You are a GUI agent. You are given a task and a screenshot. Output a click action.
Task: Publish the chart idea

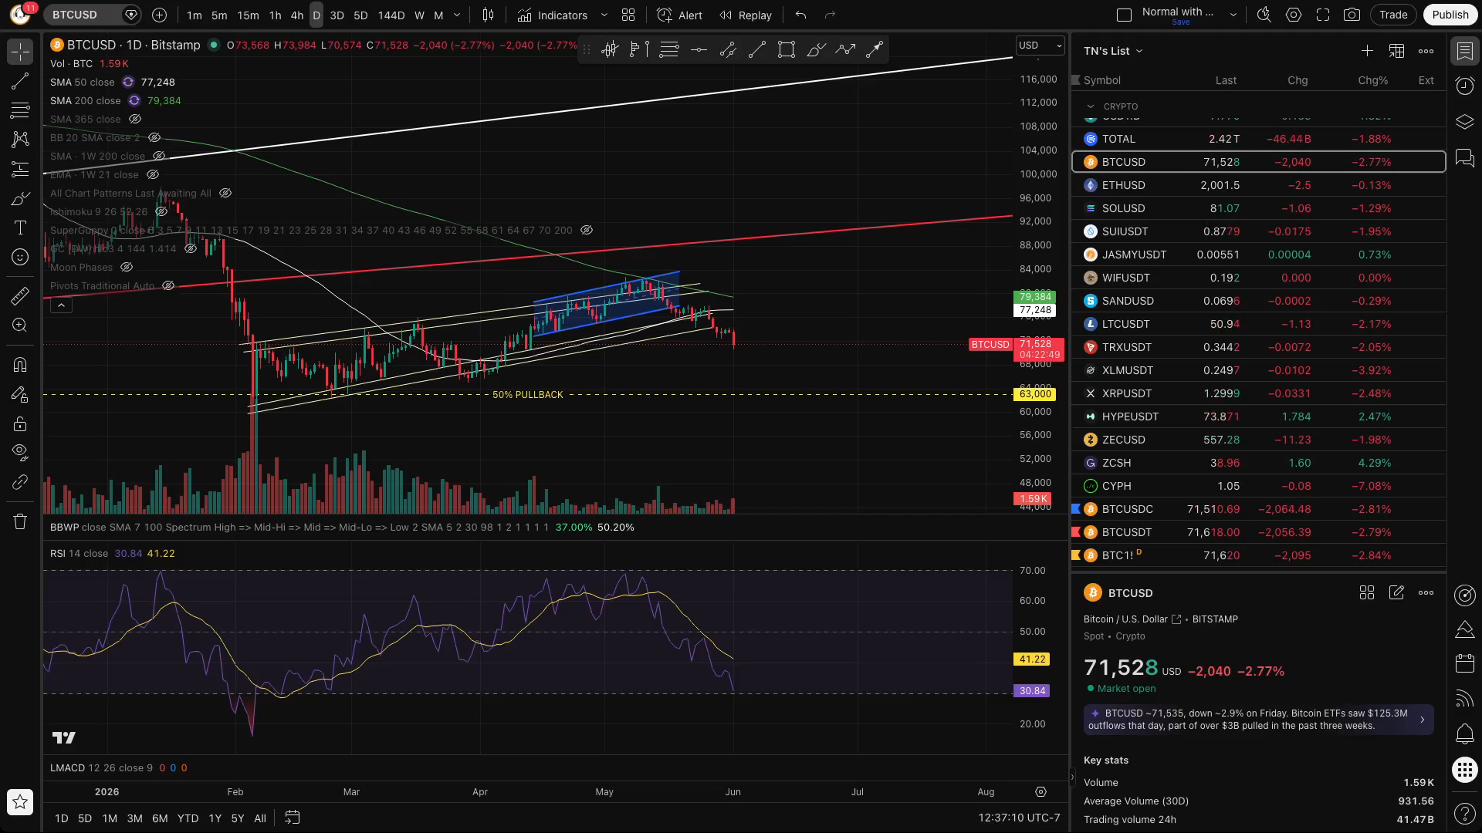[x=1450, y=15]
